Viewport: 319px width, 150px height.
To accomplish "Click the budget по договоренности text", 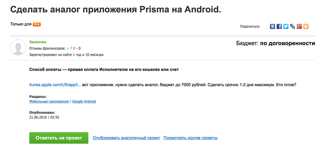I will pyautogui.click(x=288, y=43).
